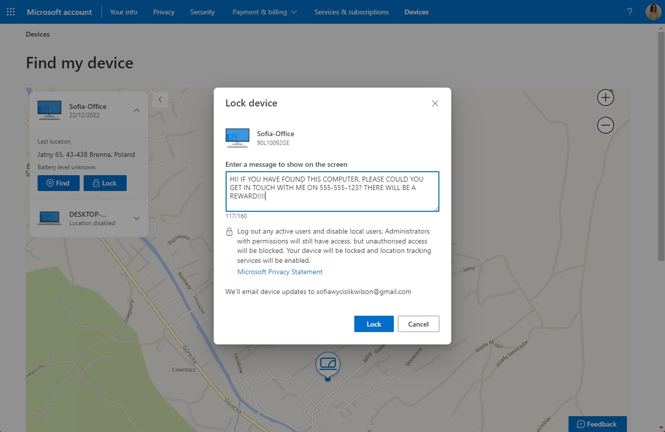Cancel the Lock device dialog
This screenshot has width=665, height=432.
[418, 324]
